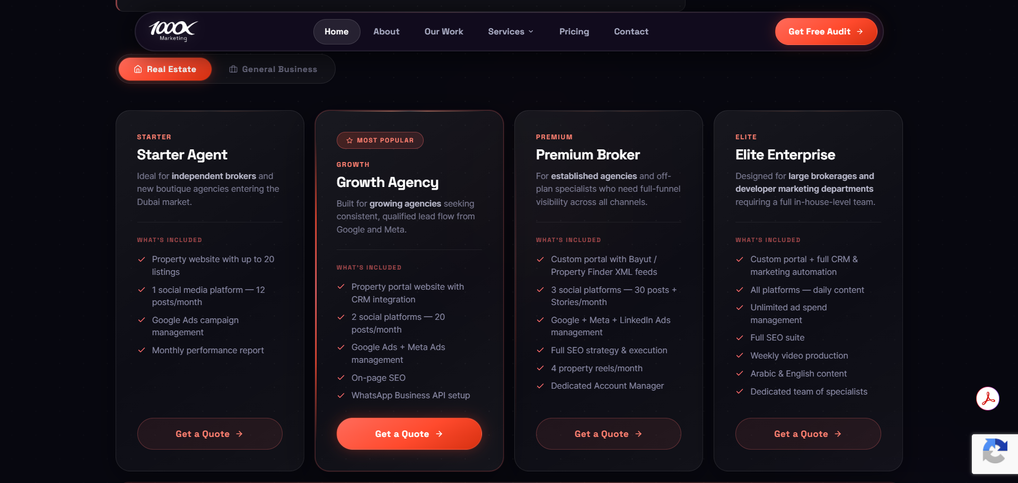This screenshot has height=483, width=1018.
Task: Get a Quote for Elite Enterprise
Action: coord(808,434)
